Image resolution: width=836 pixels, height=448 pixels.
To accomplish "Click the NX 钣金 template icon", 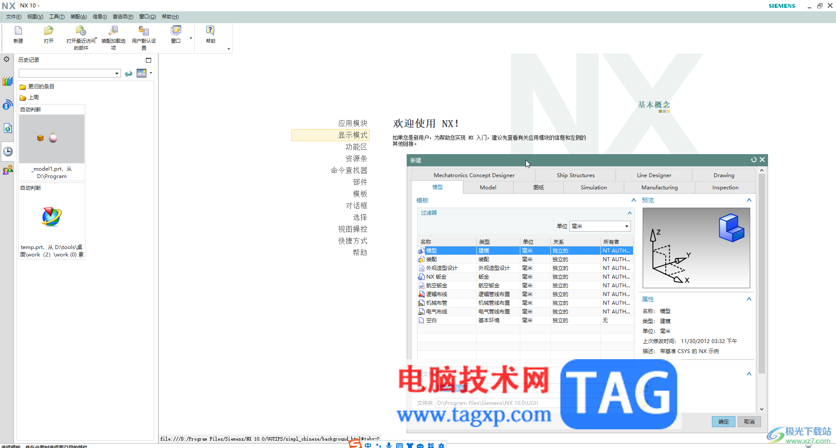I will [x=421, y=277].
